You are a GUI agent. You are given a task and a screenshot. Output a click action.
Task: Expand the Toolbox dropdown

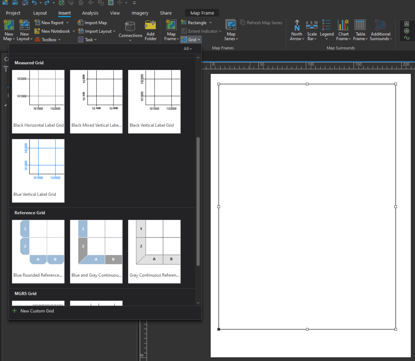pyautogui.click(x=59, y=40)
